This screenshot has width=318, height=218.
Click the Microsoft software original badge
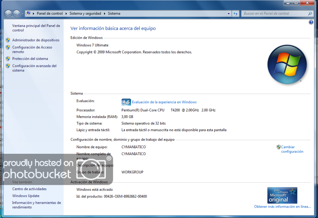tap(282, 195)
